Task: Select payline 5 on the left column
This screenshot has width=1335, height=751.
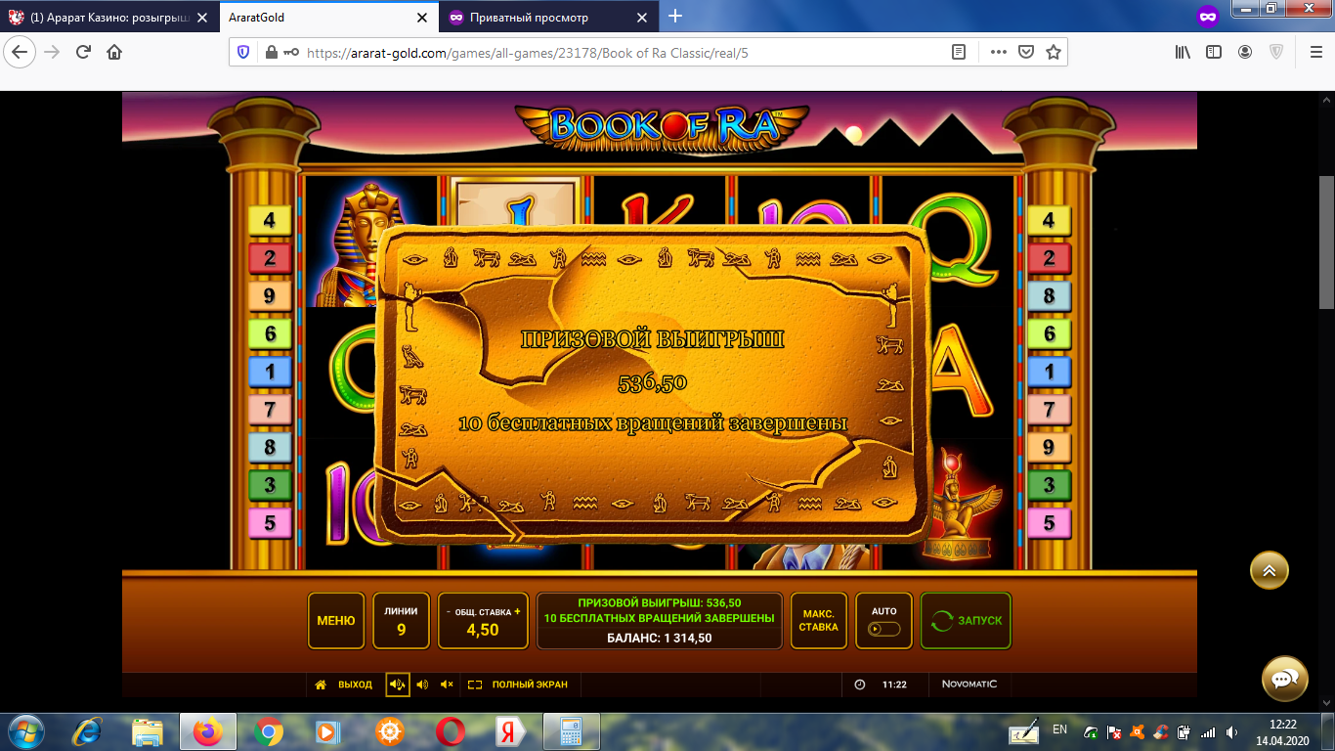Action: click(x=270, y=523)
